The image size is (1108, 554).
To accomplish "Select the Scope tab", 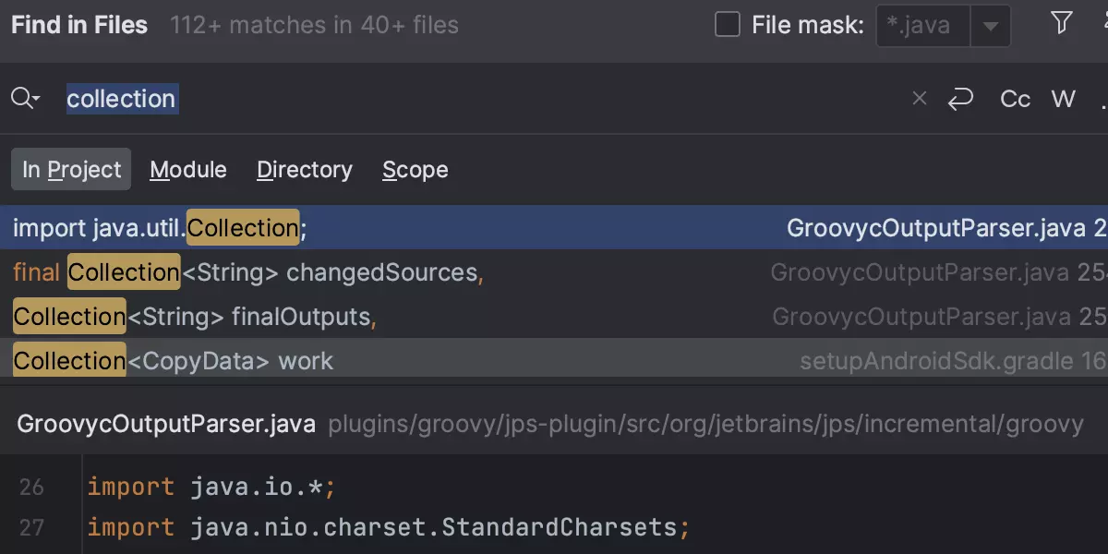I will coord(415,170).
